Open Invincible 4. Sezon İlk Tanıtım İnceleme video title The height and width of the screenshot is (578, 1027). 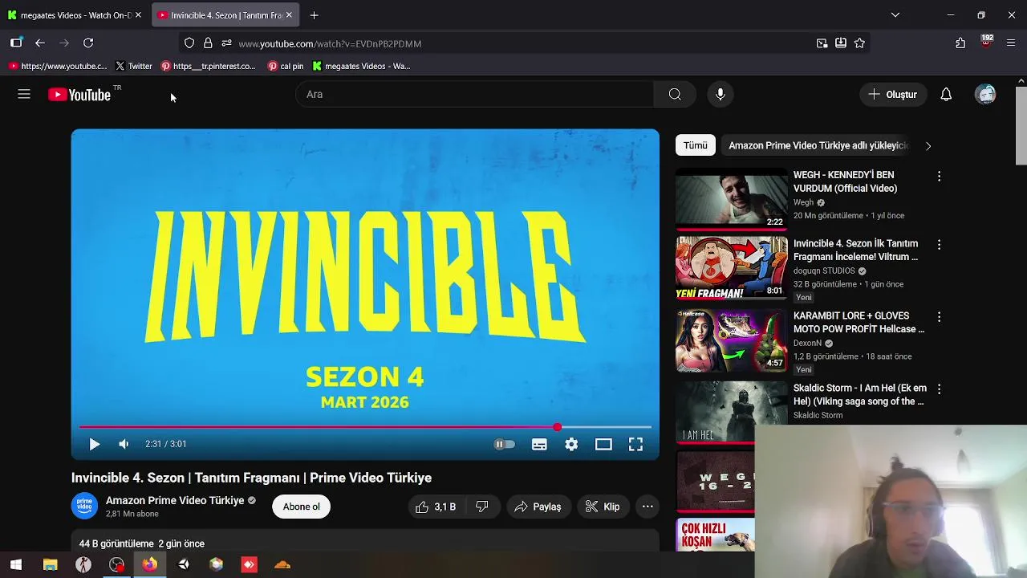point(855,250)
